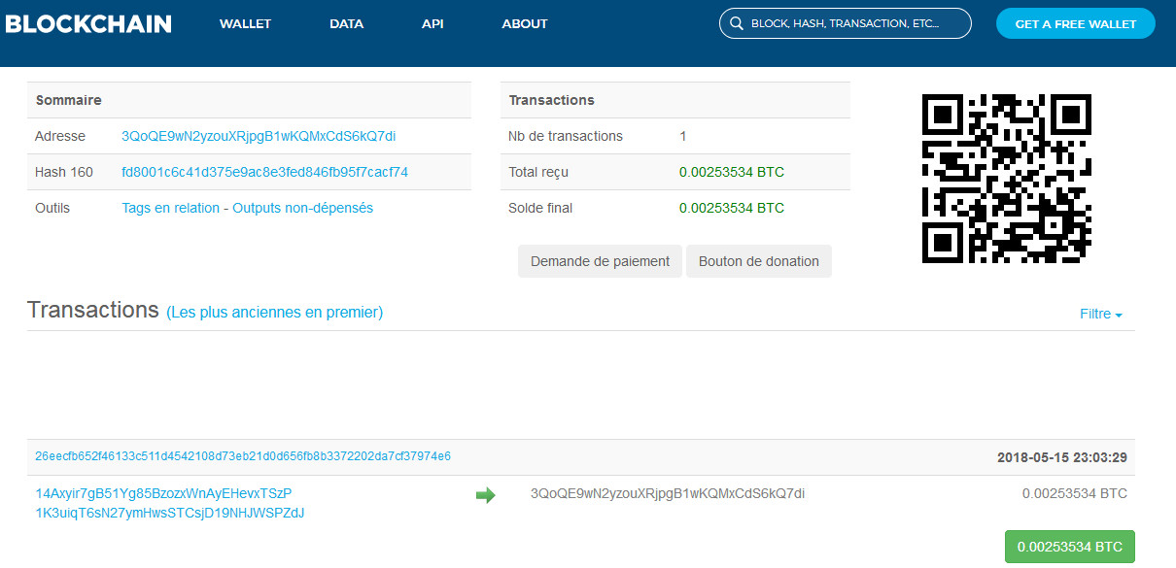
Task: Click the Total reçu label
Action: (x=538, y=172)
